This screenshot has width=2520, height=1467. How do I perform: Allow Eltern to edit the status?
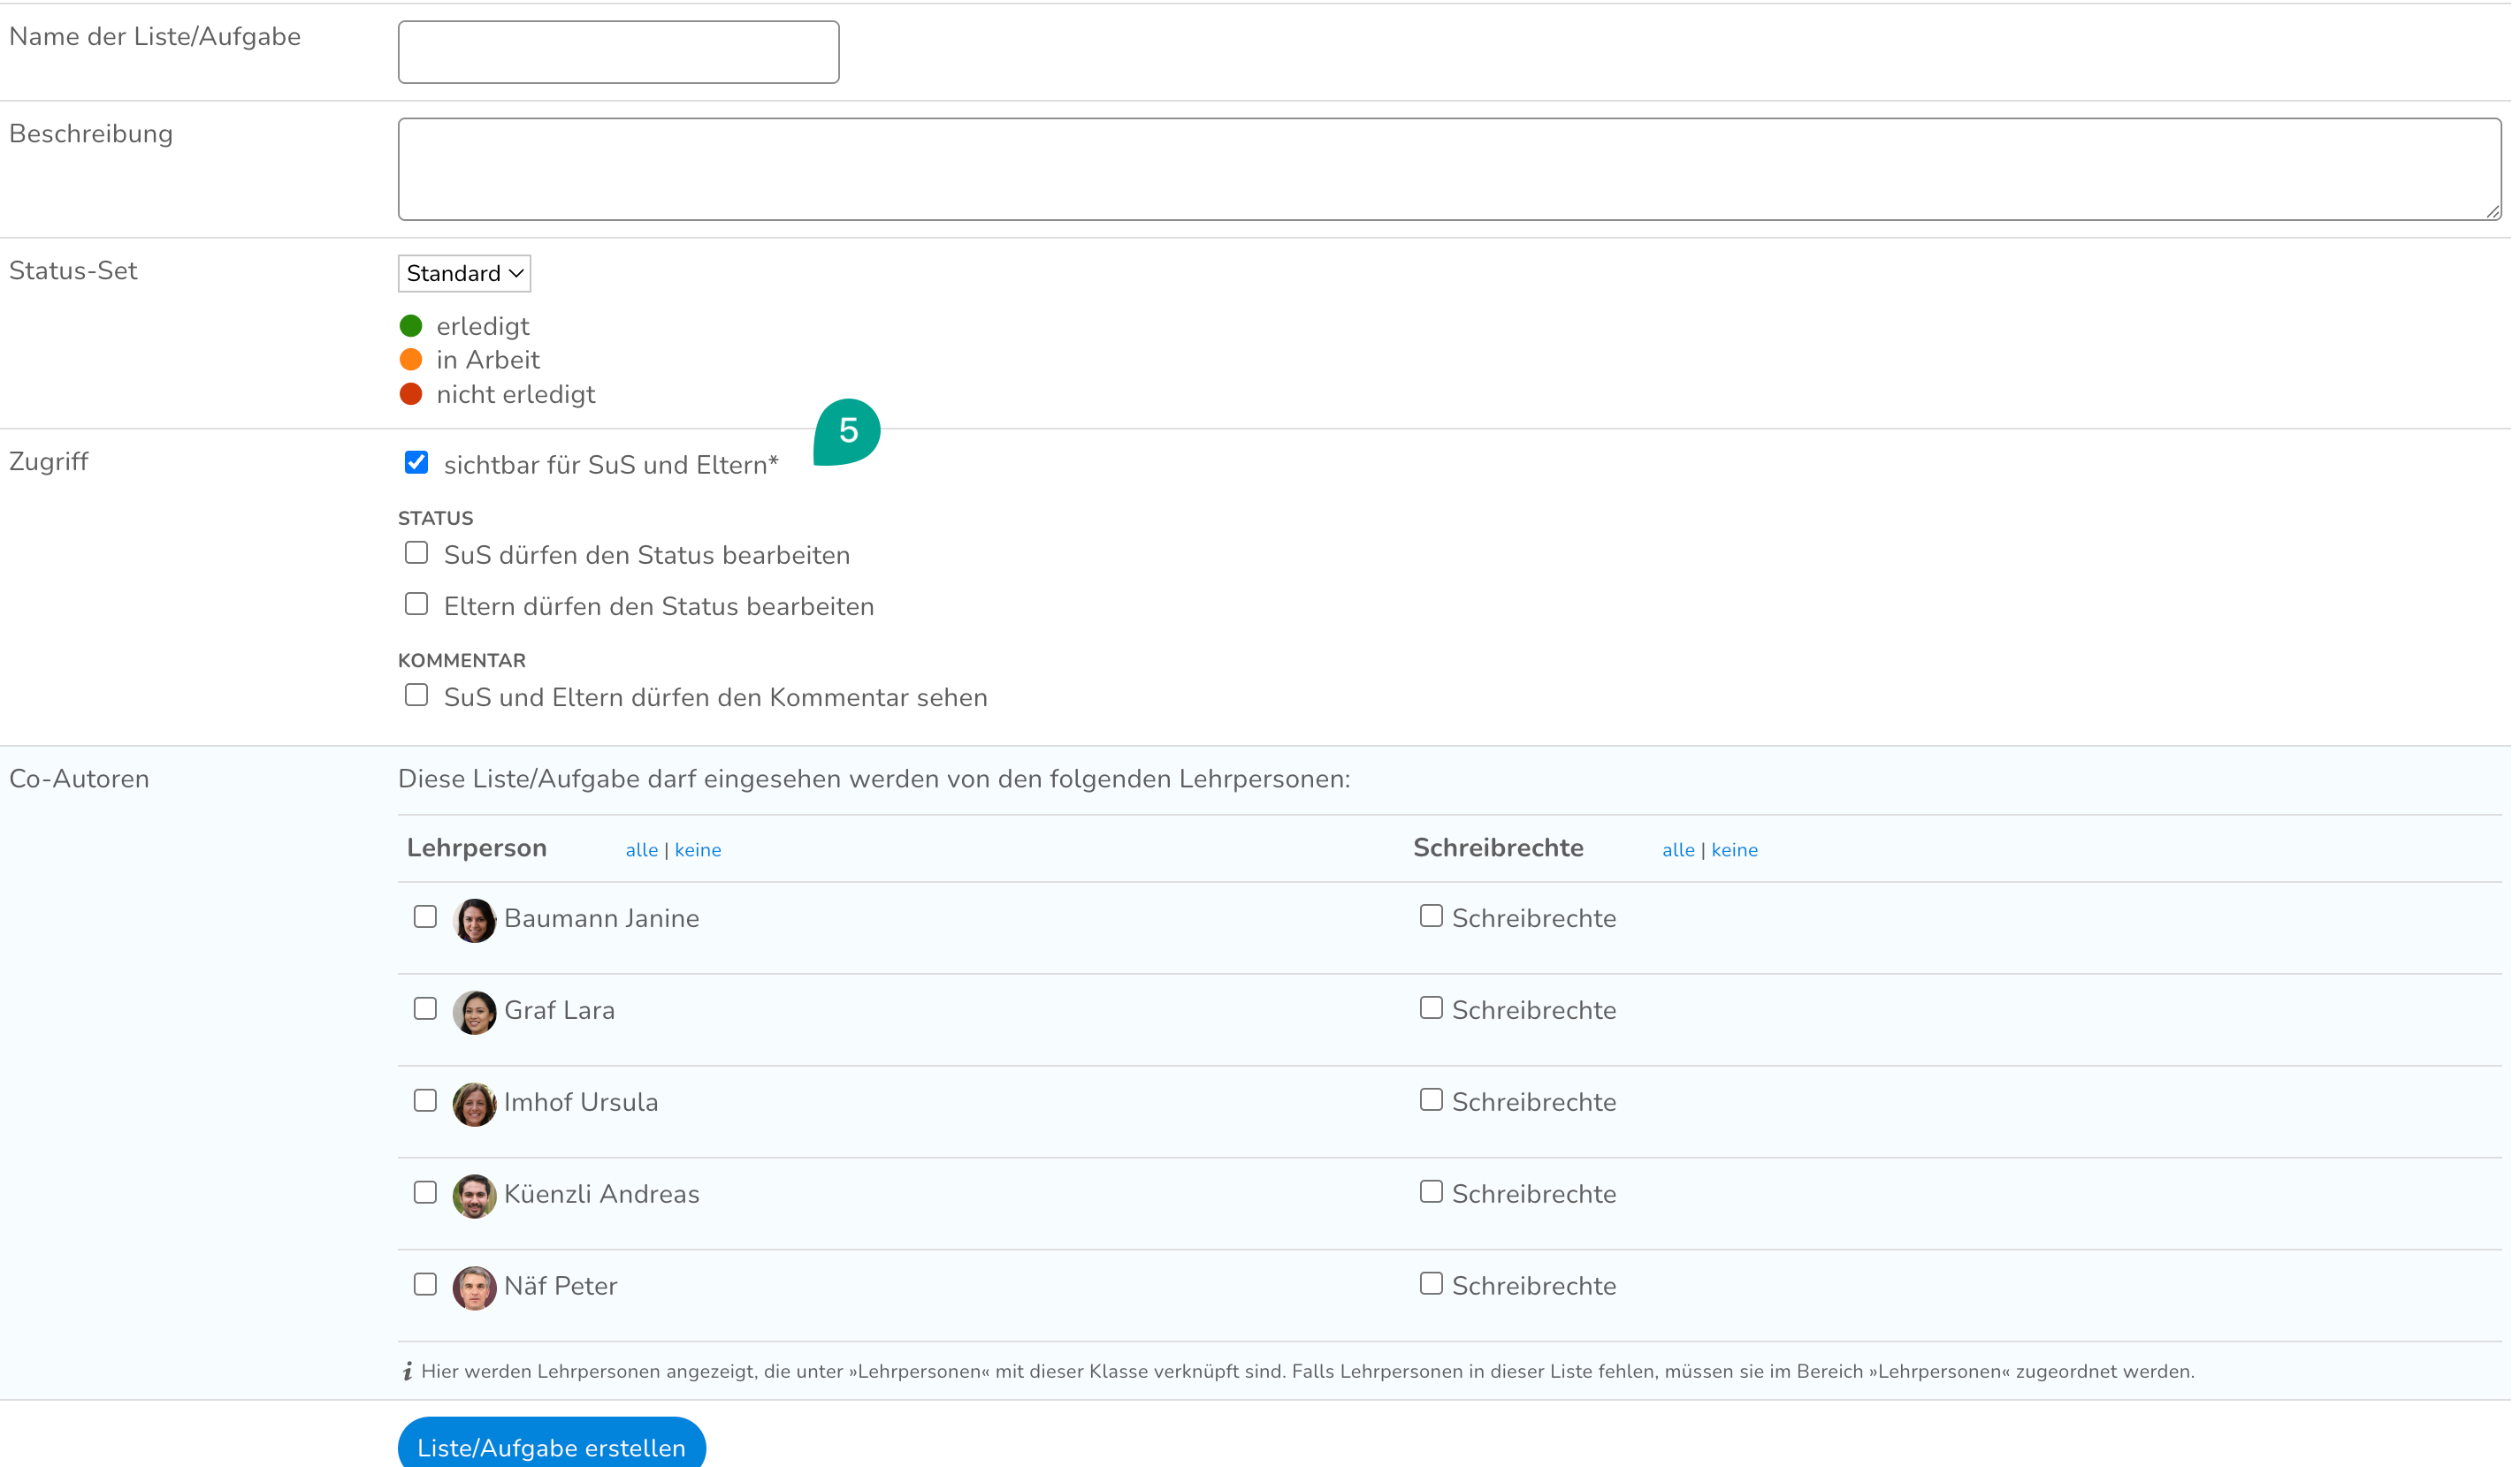coord(417,604)
